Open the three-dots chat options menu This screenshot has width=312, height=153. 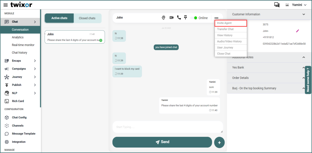pos(216,18)
